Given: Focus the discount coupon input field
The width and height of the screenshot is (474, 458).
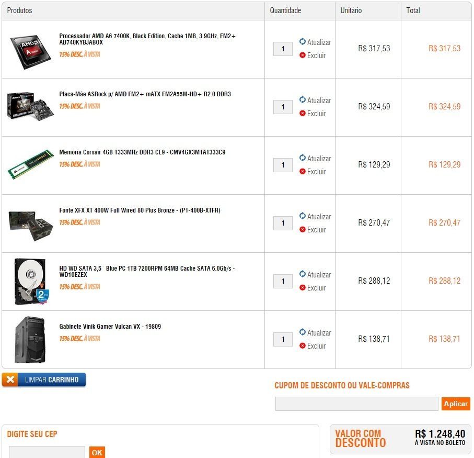Looking at the screenshot, I should tap(357, 404).
